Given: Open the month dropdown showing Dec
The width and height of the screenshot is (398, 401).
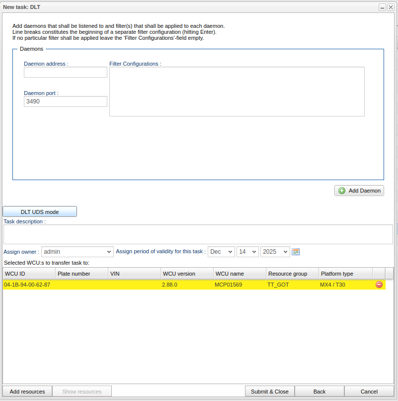Looking at the screenshot, I should click(x=221, y=252).
